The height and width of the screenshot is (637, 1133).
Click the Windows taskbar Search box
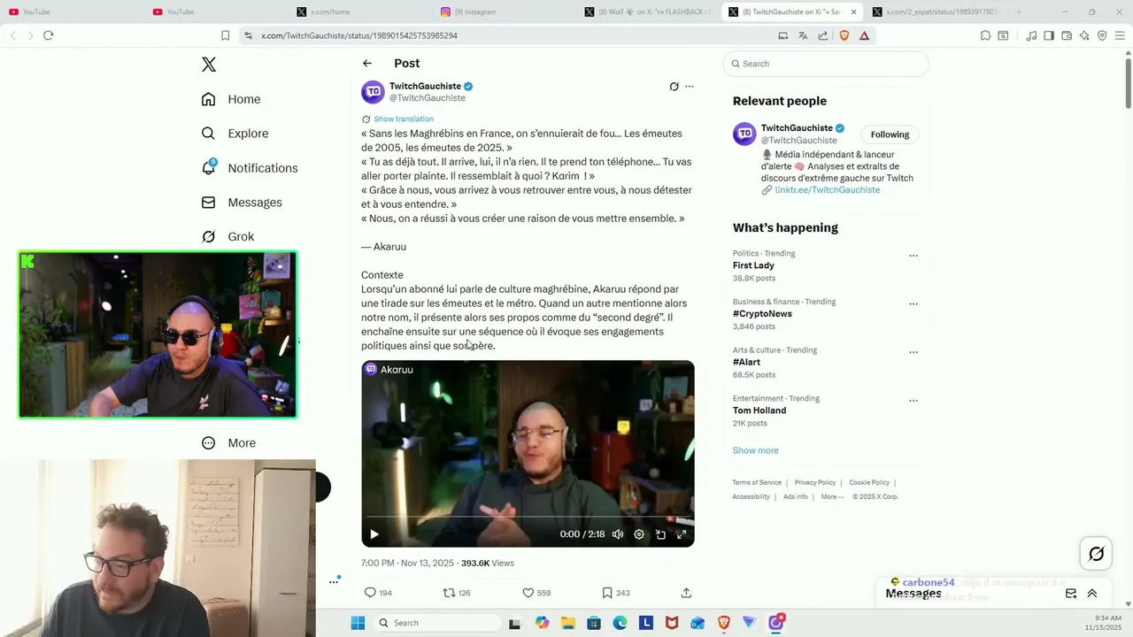tap(436, 623)
